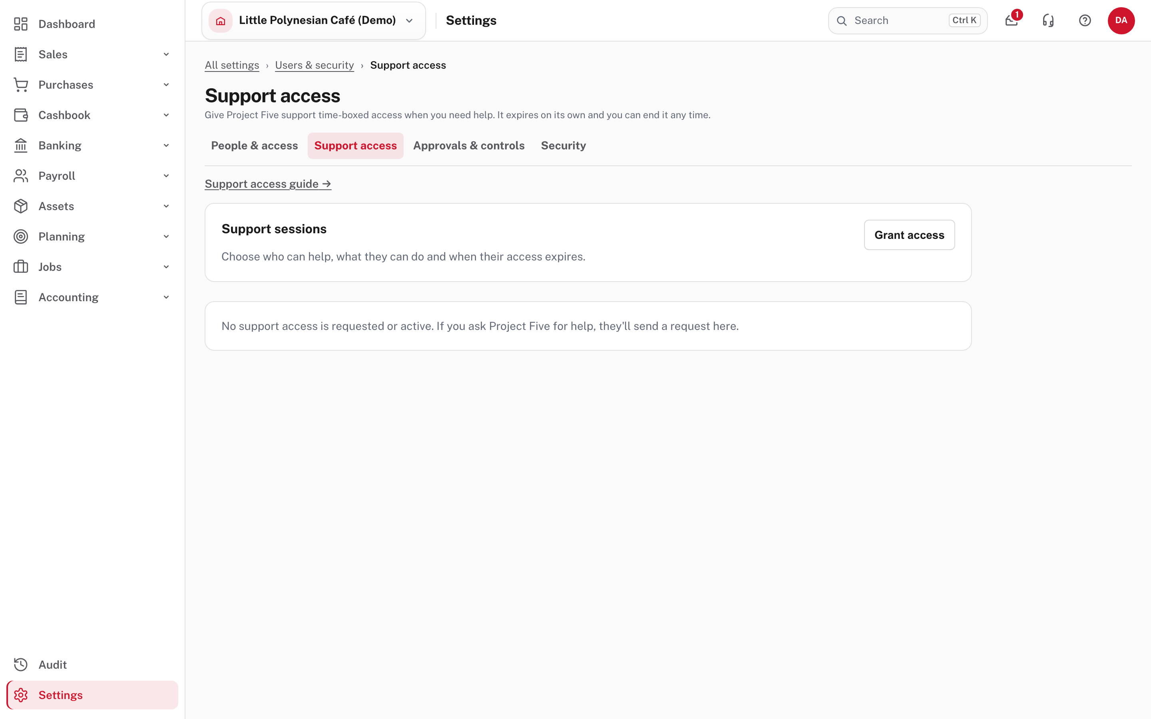The image size is (1151, 719).
Task: Click the Banking building icon
Action: pyautogui.click(x=20, y=145)
